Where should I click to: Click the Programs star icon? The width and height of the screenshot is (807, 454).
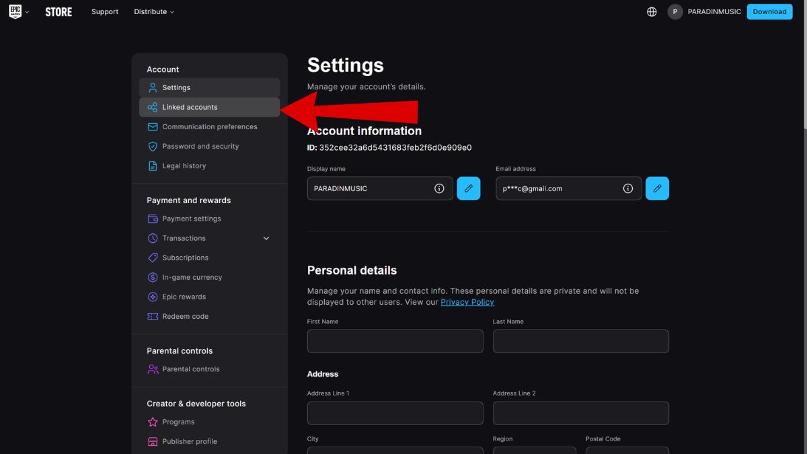click(153, 422)
